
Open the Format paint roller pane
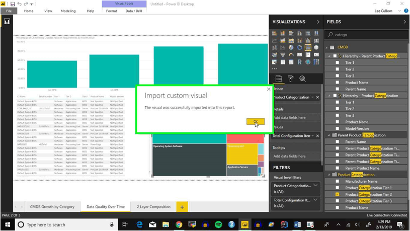(x=290, y=79)
